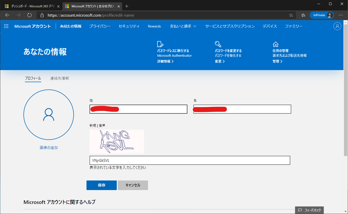Viewport: 348px width, 214px height.
Task: Click the Microsoft アカウントに関するヘルプ heading
Action: (60, 202)
